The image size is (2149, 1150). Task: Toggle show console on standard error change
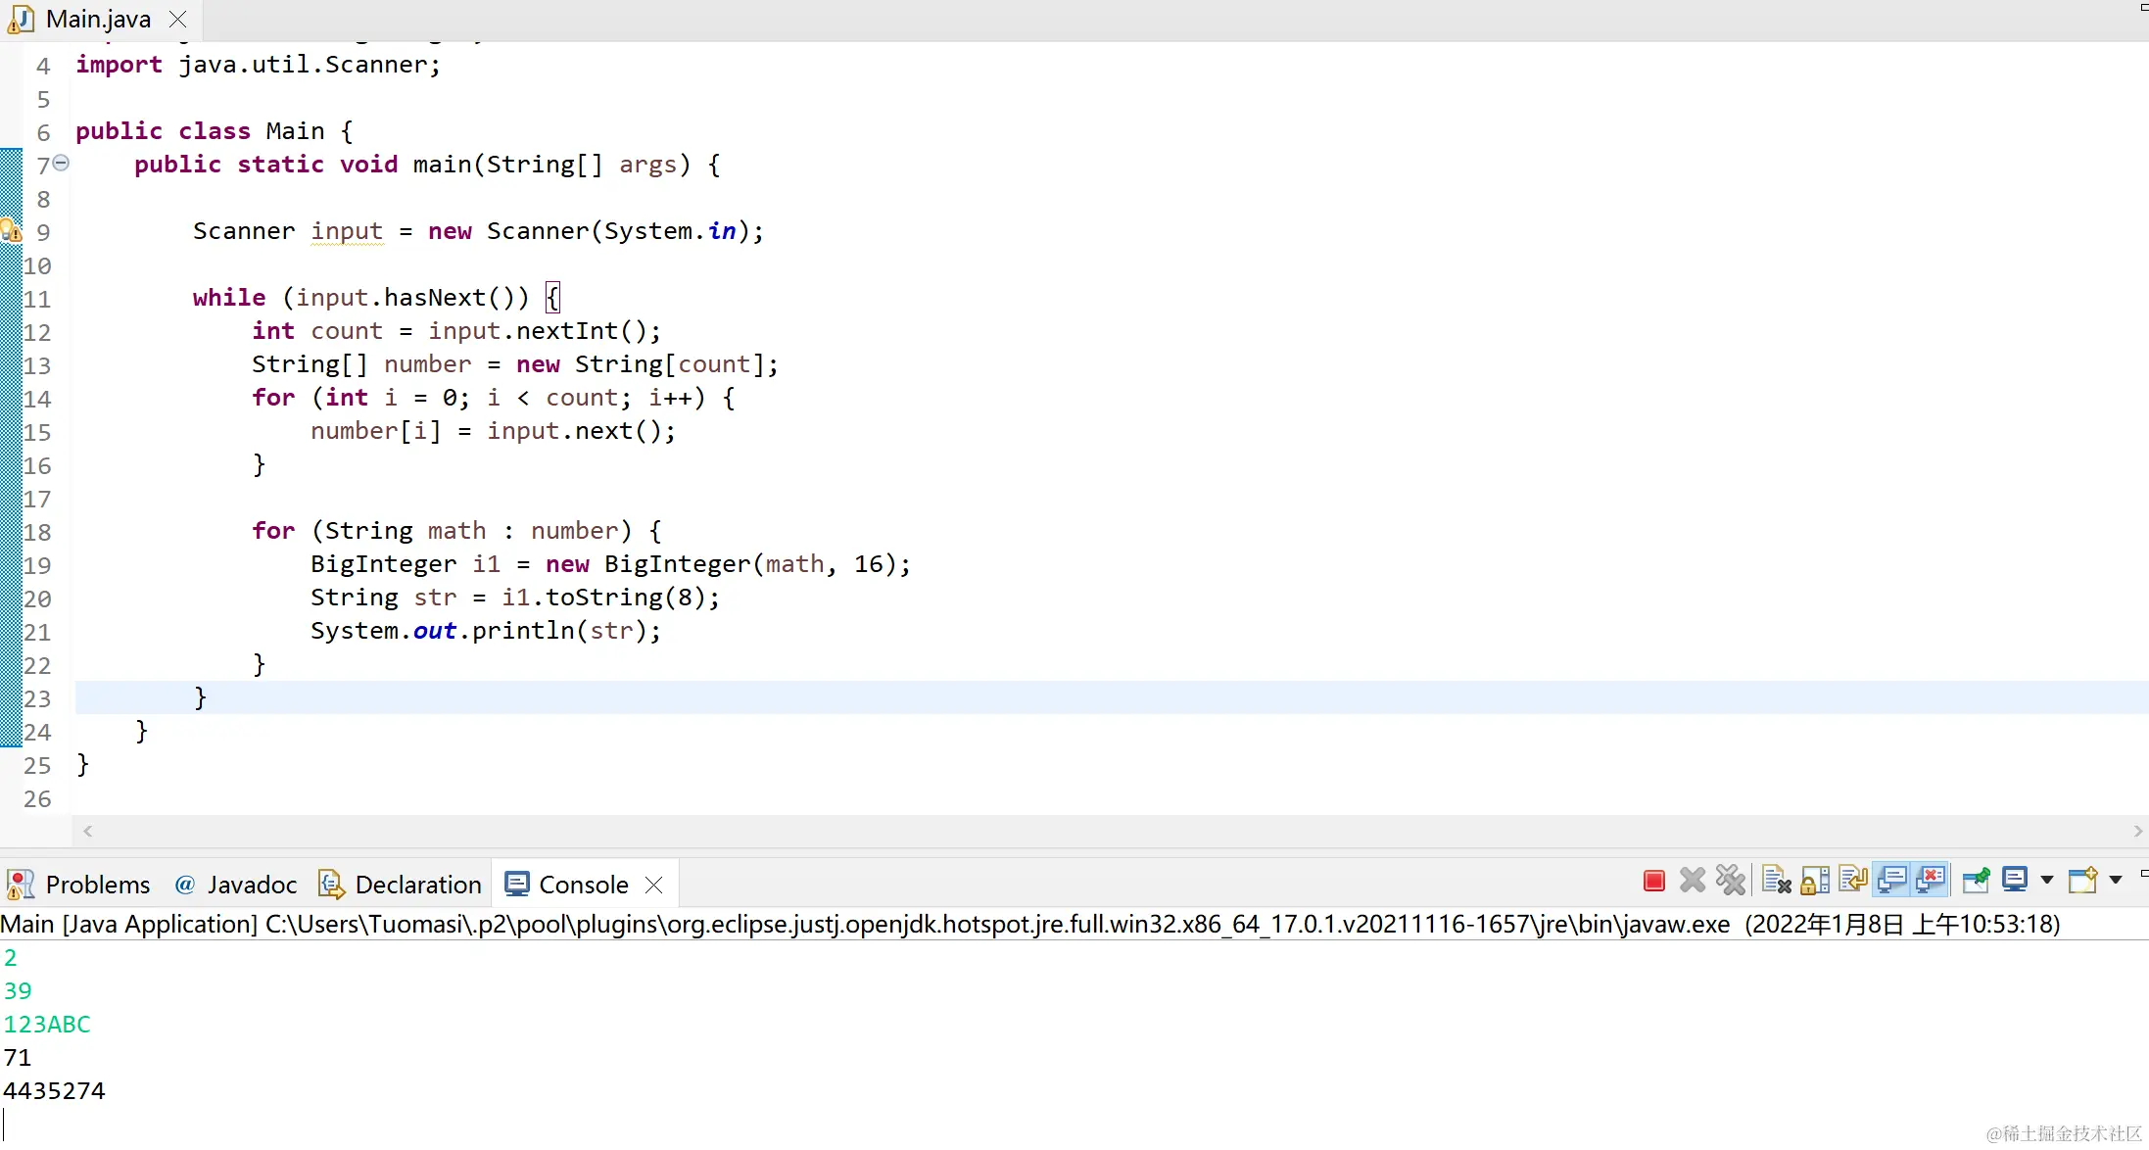[x=1930, y=881]
